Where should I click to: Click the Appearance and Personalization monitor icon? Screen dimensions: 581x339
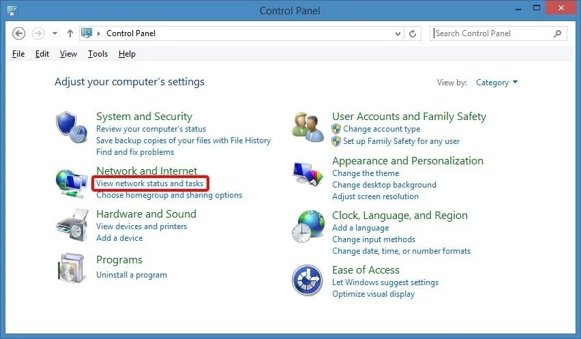[308, 173]
